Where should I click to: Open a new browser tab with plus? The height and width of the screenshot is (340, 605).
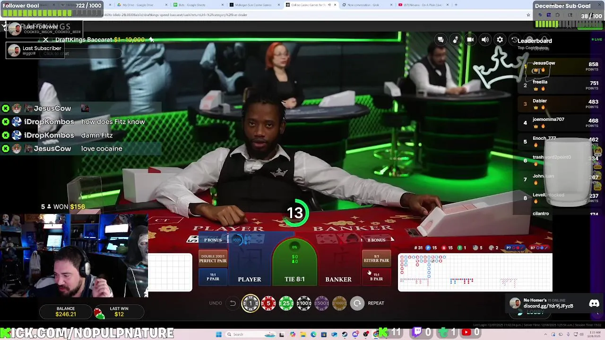pos(456,5)
